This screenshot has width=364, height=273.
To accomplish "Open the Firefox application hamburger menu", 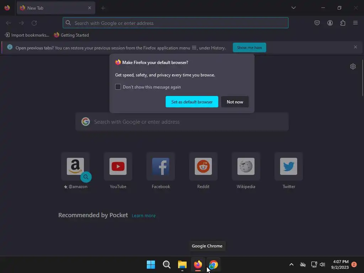I will click(x=355, y=23).
